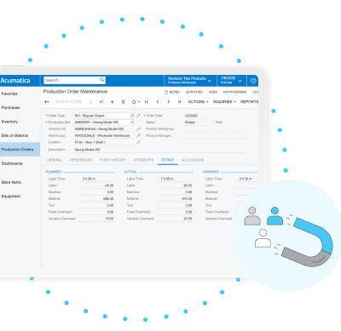Open Revision Two Products company selector

189,80
